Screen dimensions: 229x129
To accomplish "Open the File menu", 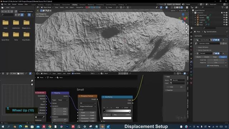I will coord(5,4).
